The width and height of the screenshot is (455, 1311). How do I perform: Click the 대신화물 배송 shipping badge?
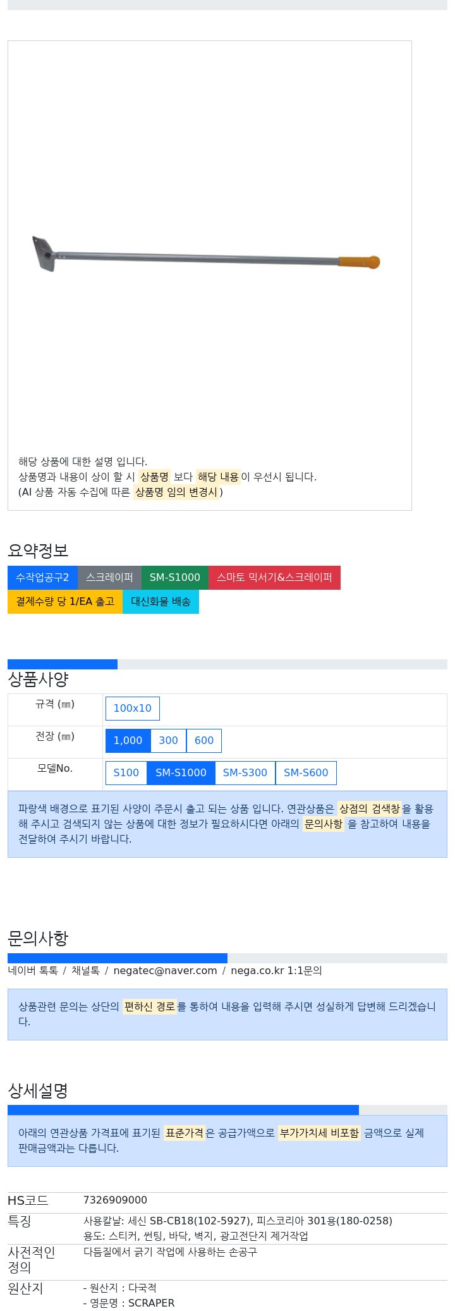click(161, 602)
